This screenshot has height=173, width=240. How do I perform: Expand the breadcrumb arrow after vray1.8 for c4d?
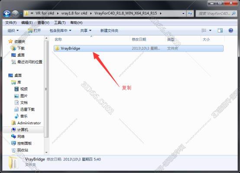point(91,13)
